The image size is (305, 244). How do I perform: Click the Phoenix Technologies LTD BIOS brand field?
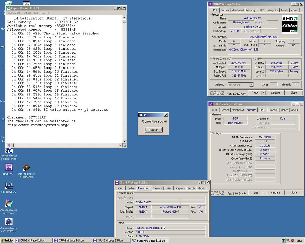(170, 228)
